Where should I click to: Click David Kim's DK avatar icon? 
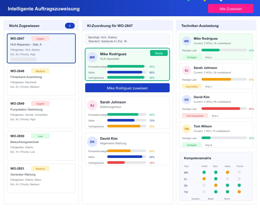[92, 142]
